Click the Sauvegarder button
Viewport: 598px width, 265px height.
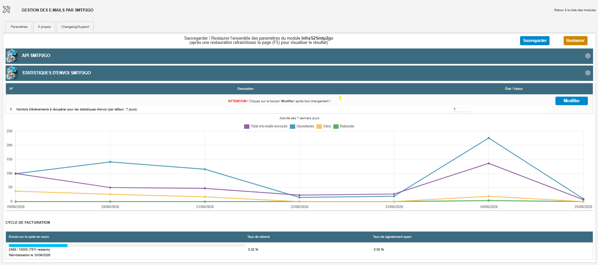coord(535,41)
